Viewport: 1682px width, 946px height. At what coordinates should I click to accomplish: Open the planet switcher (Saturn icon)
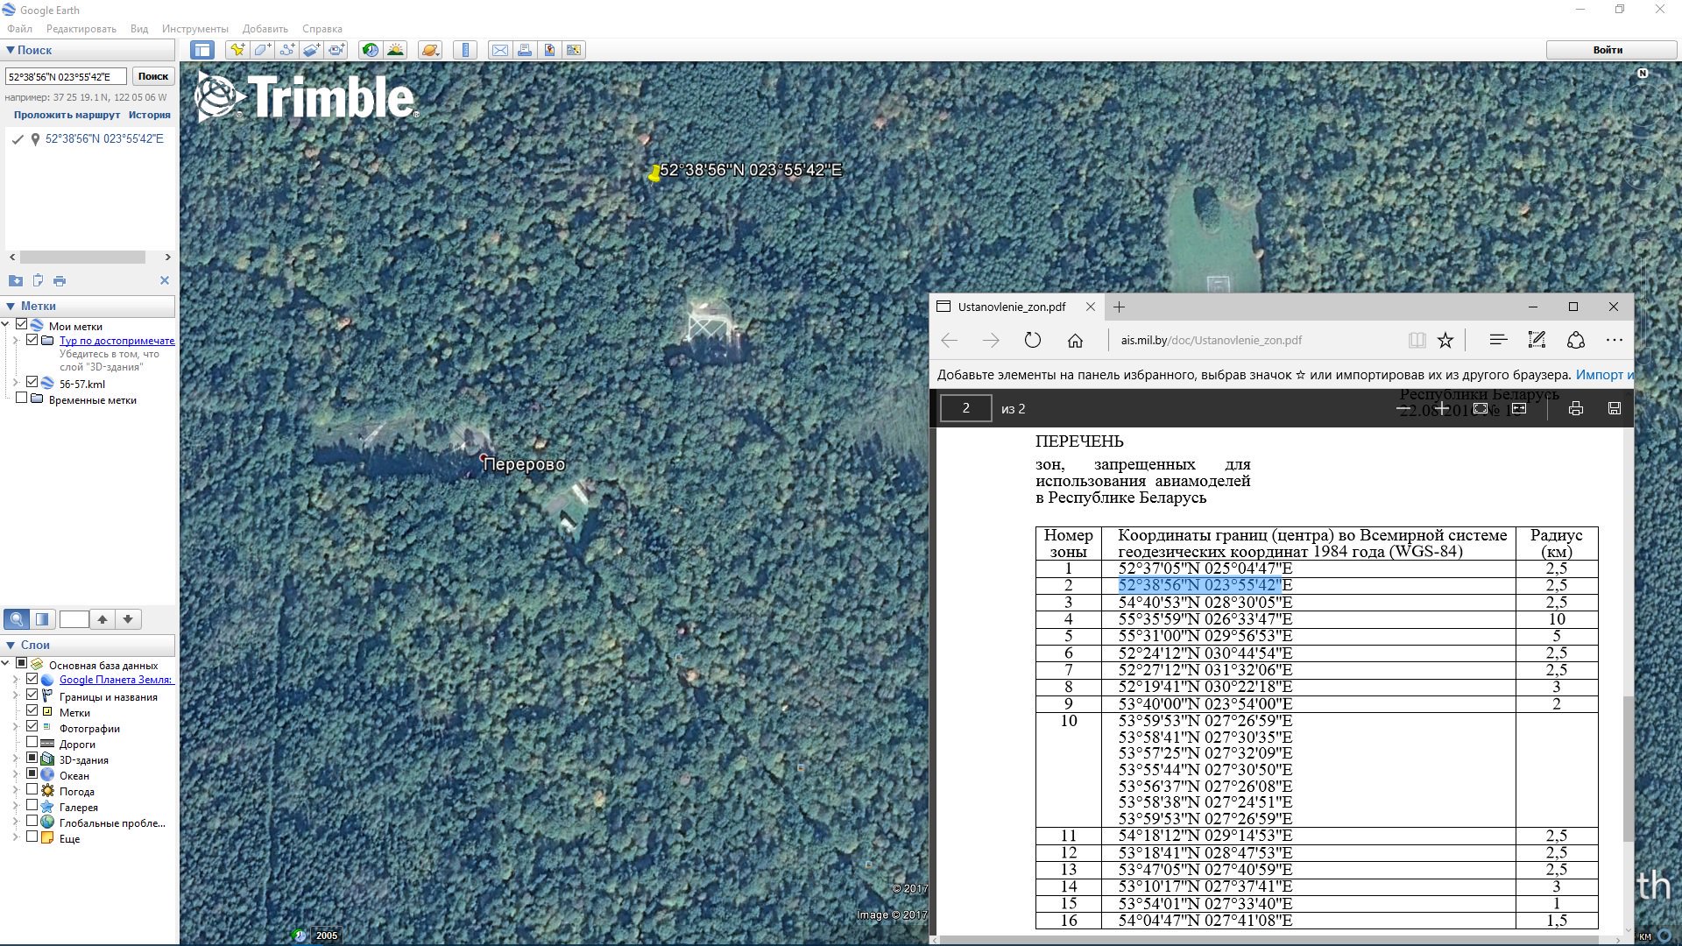coord(429,50)
